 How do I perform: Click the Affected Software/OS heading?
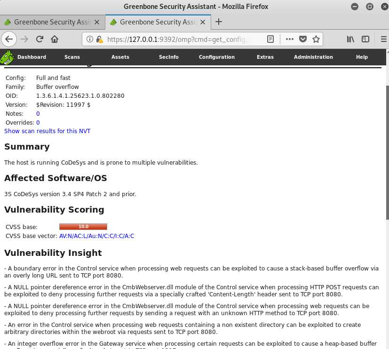(56, 178)
